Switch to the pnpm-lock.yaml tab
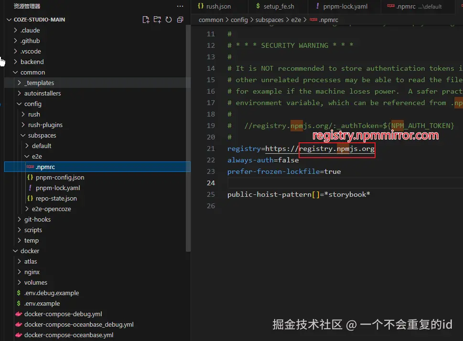 [345, 7]
